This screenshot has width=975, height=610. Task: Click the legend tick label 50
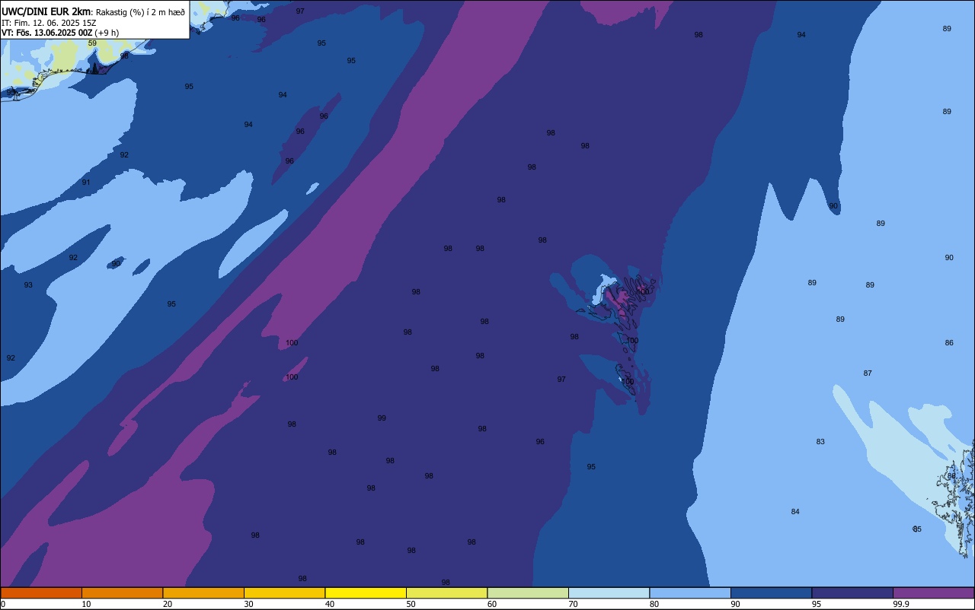coord(411,604)
